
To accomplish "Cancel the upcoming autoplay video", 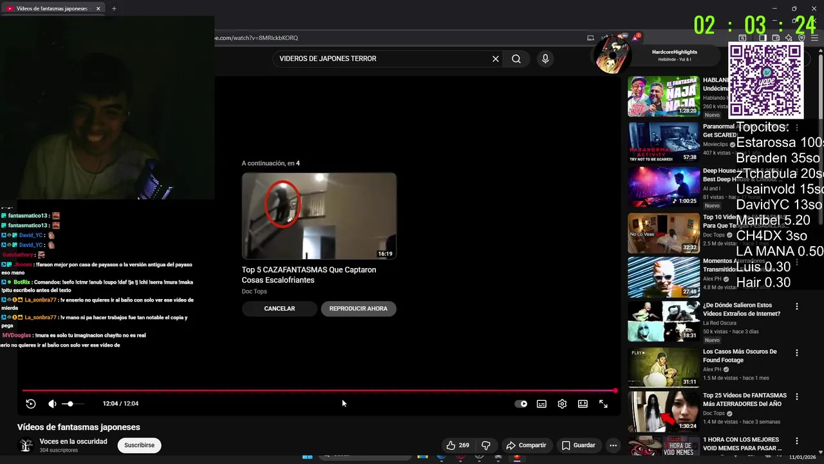I will pos(279,309).
